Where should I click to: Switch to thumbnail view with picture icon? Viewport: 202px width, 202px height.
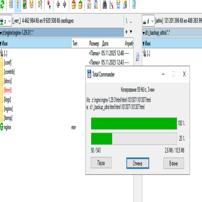pos(25,5)
